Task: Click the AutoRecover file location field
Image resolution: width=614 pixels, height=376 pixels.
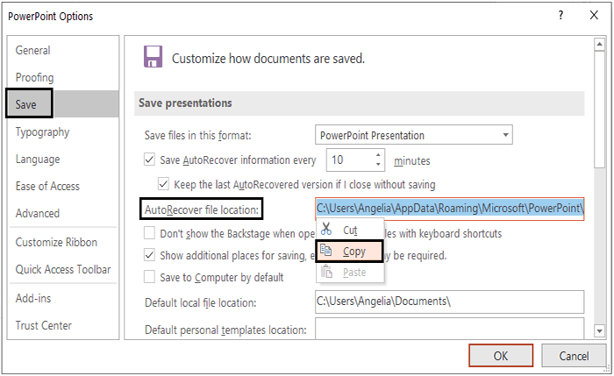Action: click(449, 209)
